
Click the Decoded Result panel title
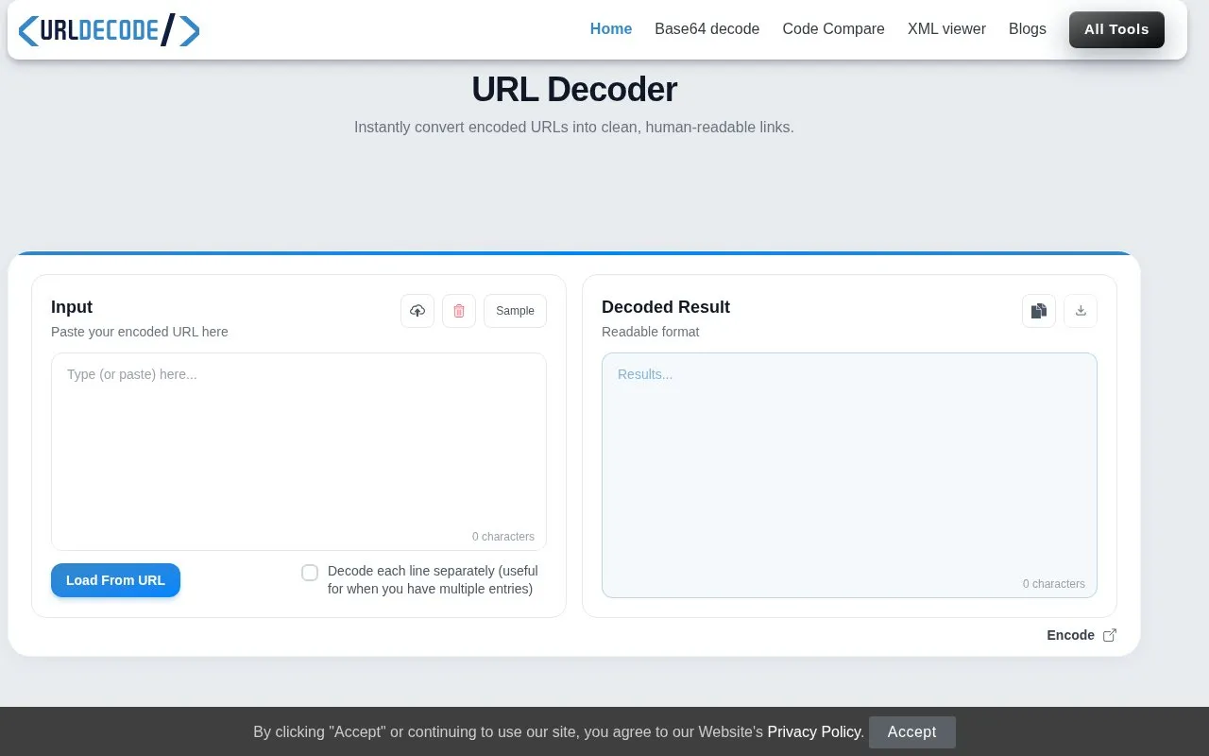(666, 307)
